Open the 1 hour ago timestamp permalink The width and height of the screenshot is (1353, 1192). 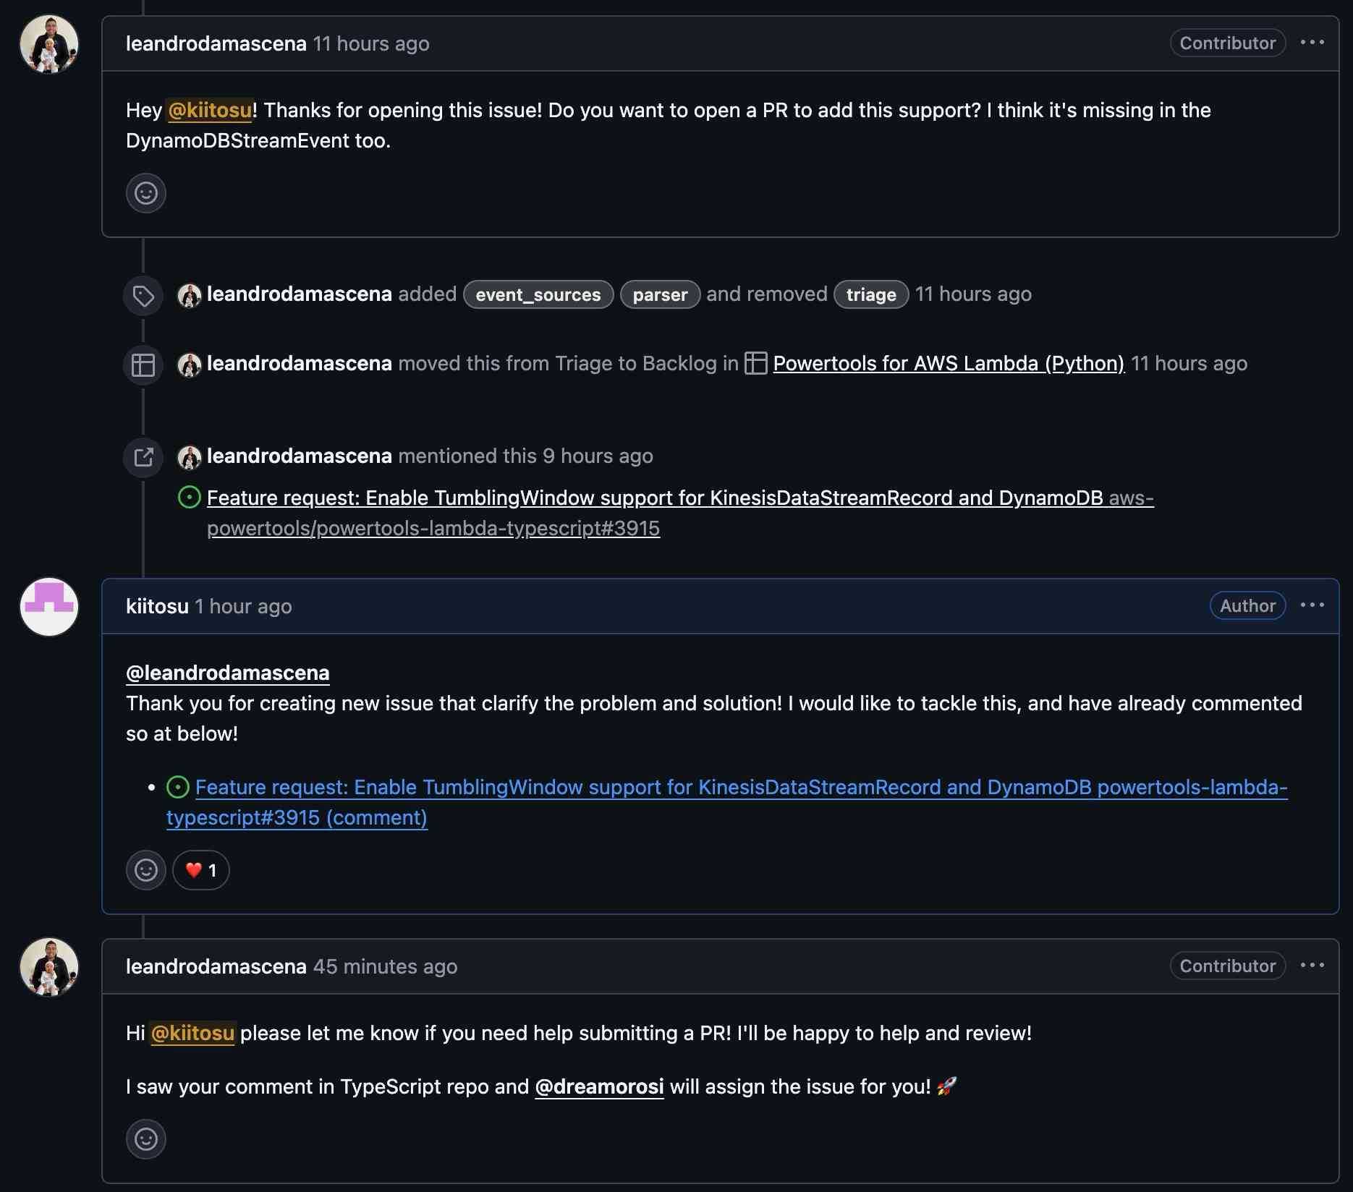point(243,606)
